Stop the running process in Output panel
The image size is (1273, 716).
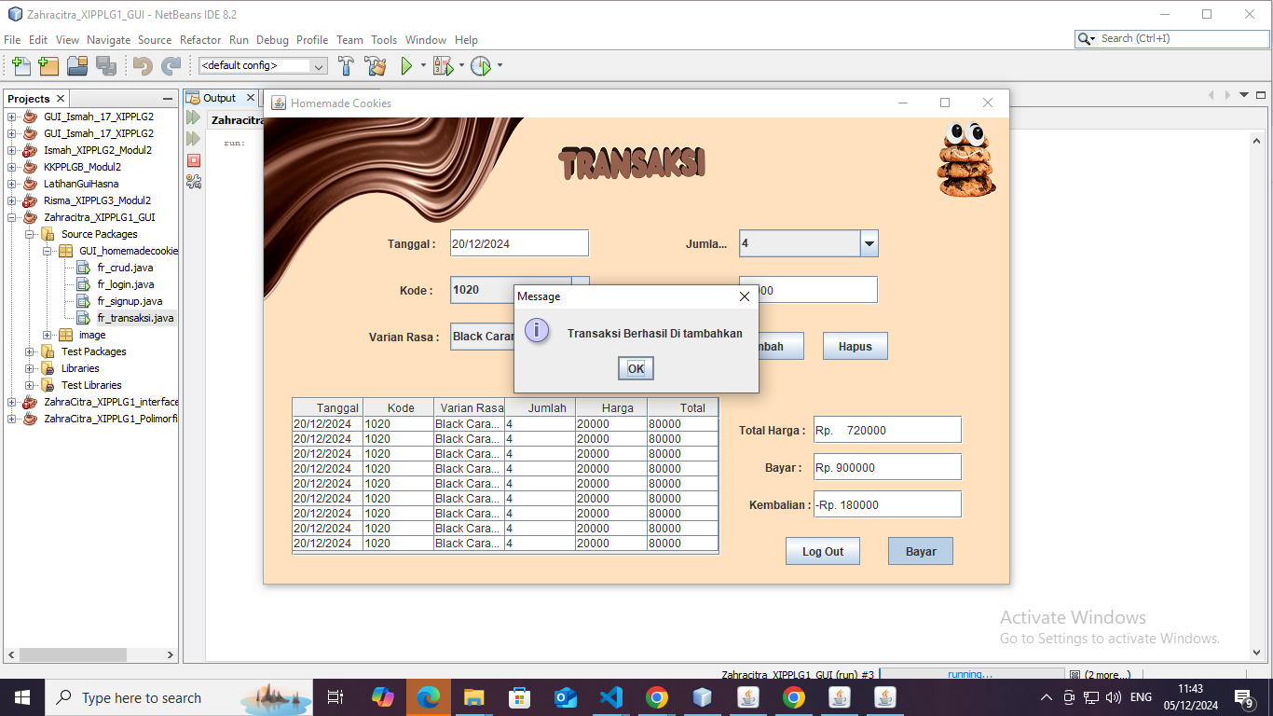point(194,160)
